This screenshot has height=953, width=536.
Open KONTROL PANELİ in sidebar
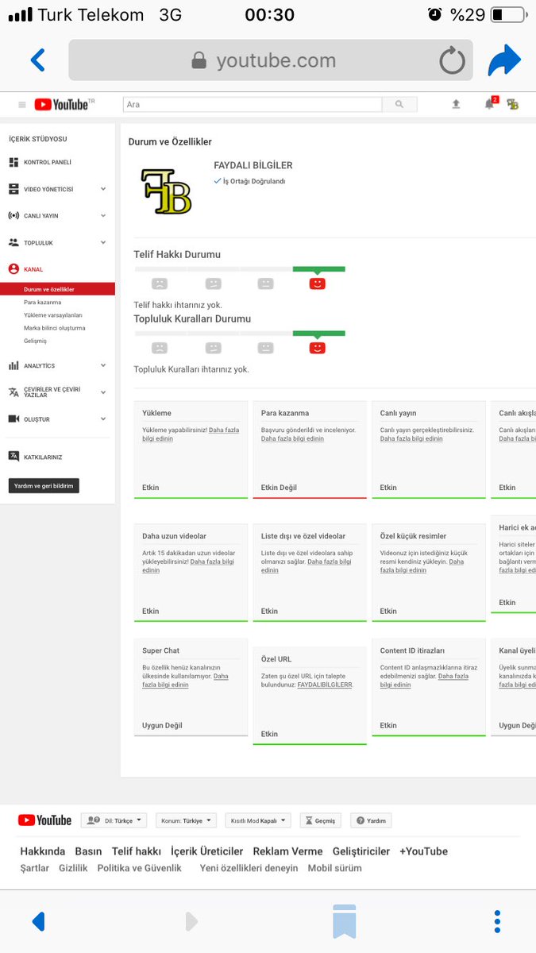click(x=48, y=162)
